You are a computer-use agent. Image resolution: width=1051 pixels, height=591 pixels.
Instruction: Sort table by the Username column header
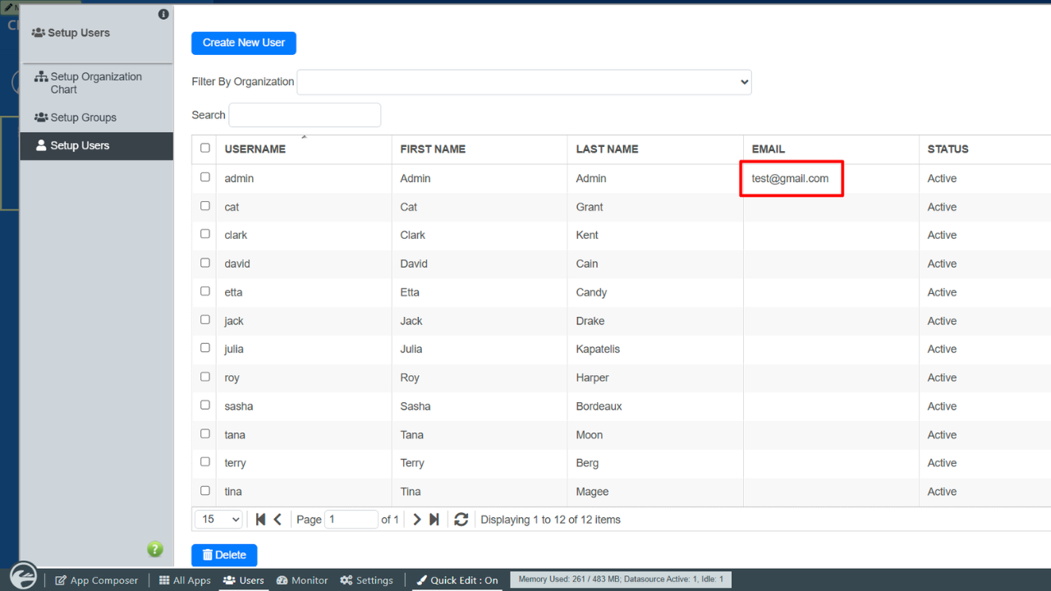[255, 149]
